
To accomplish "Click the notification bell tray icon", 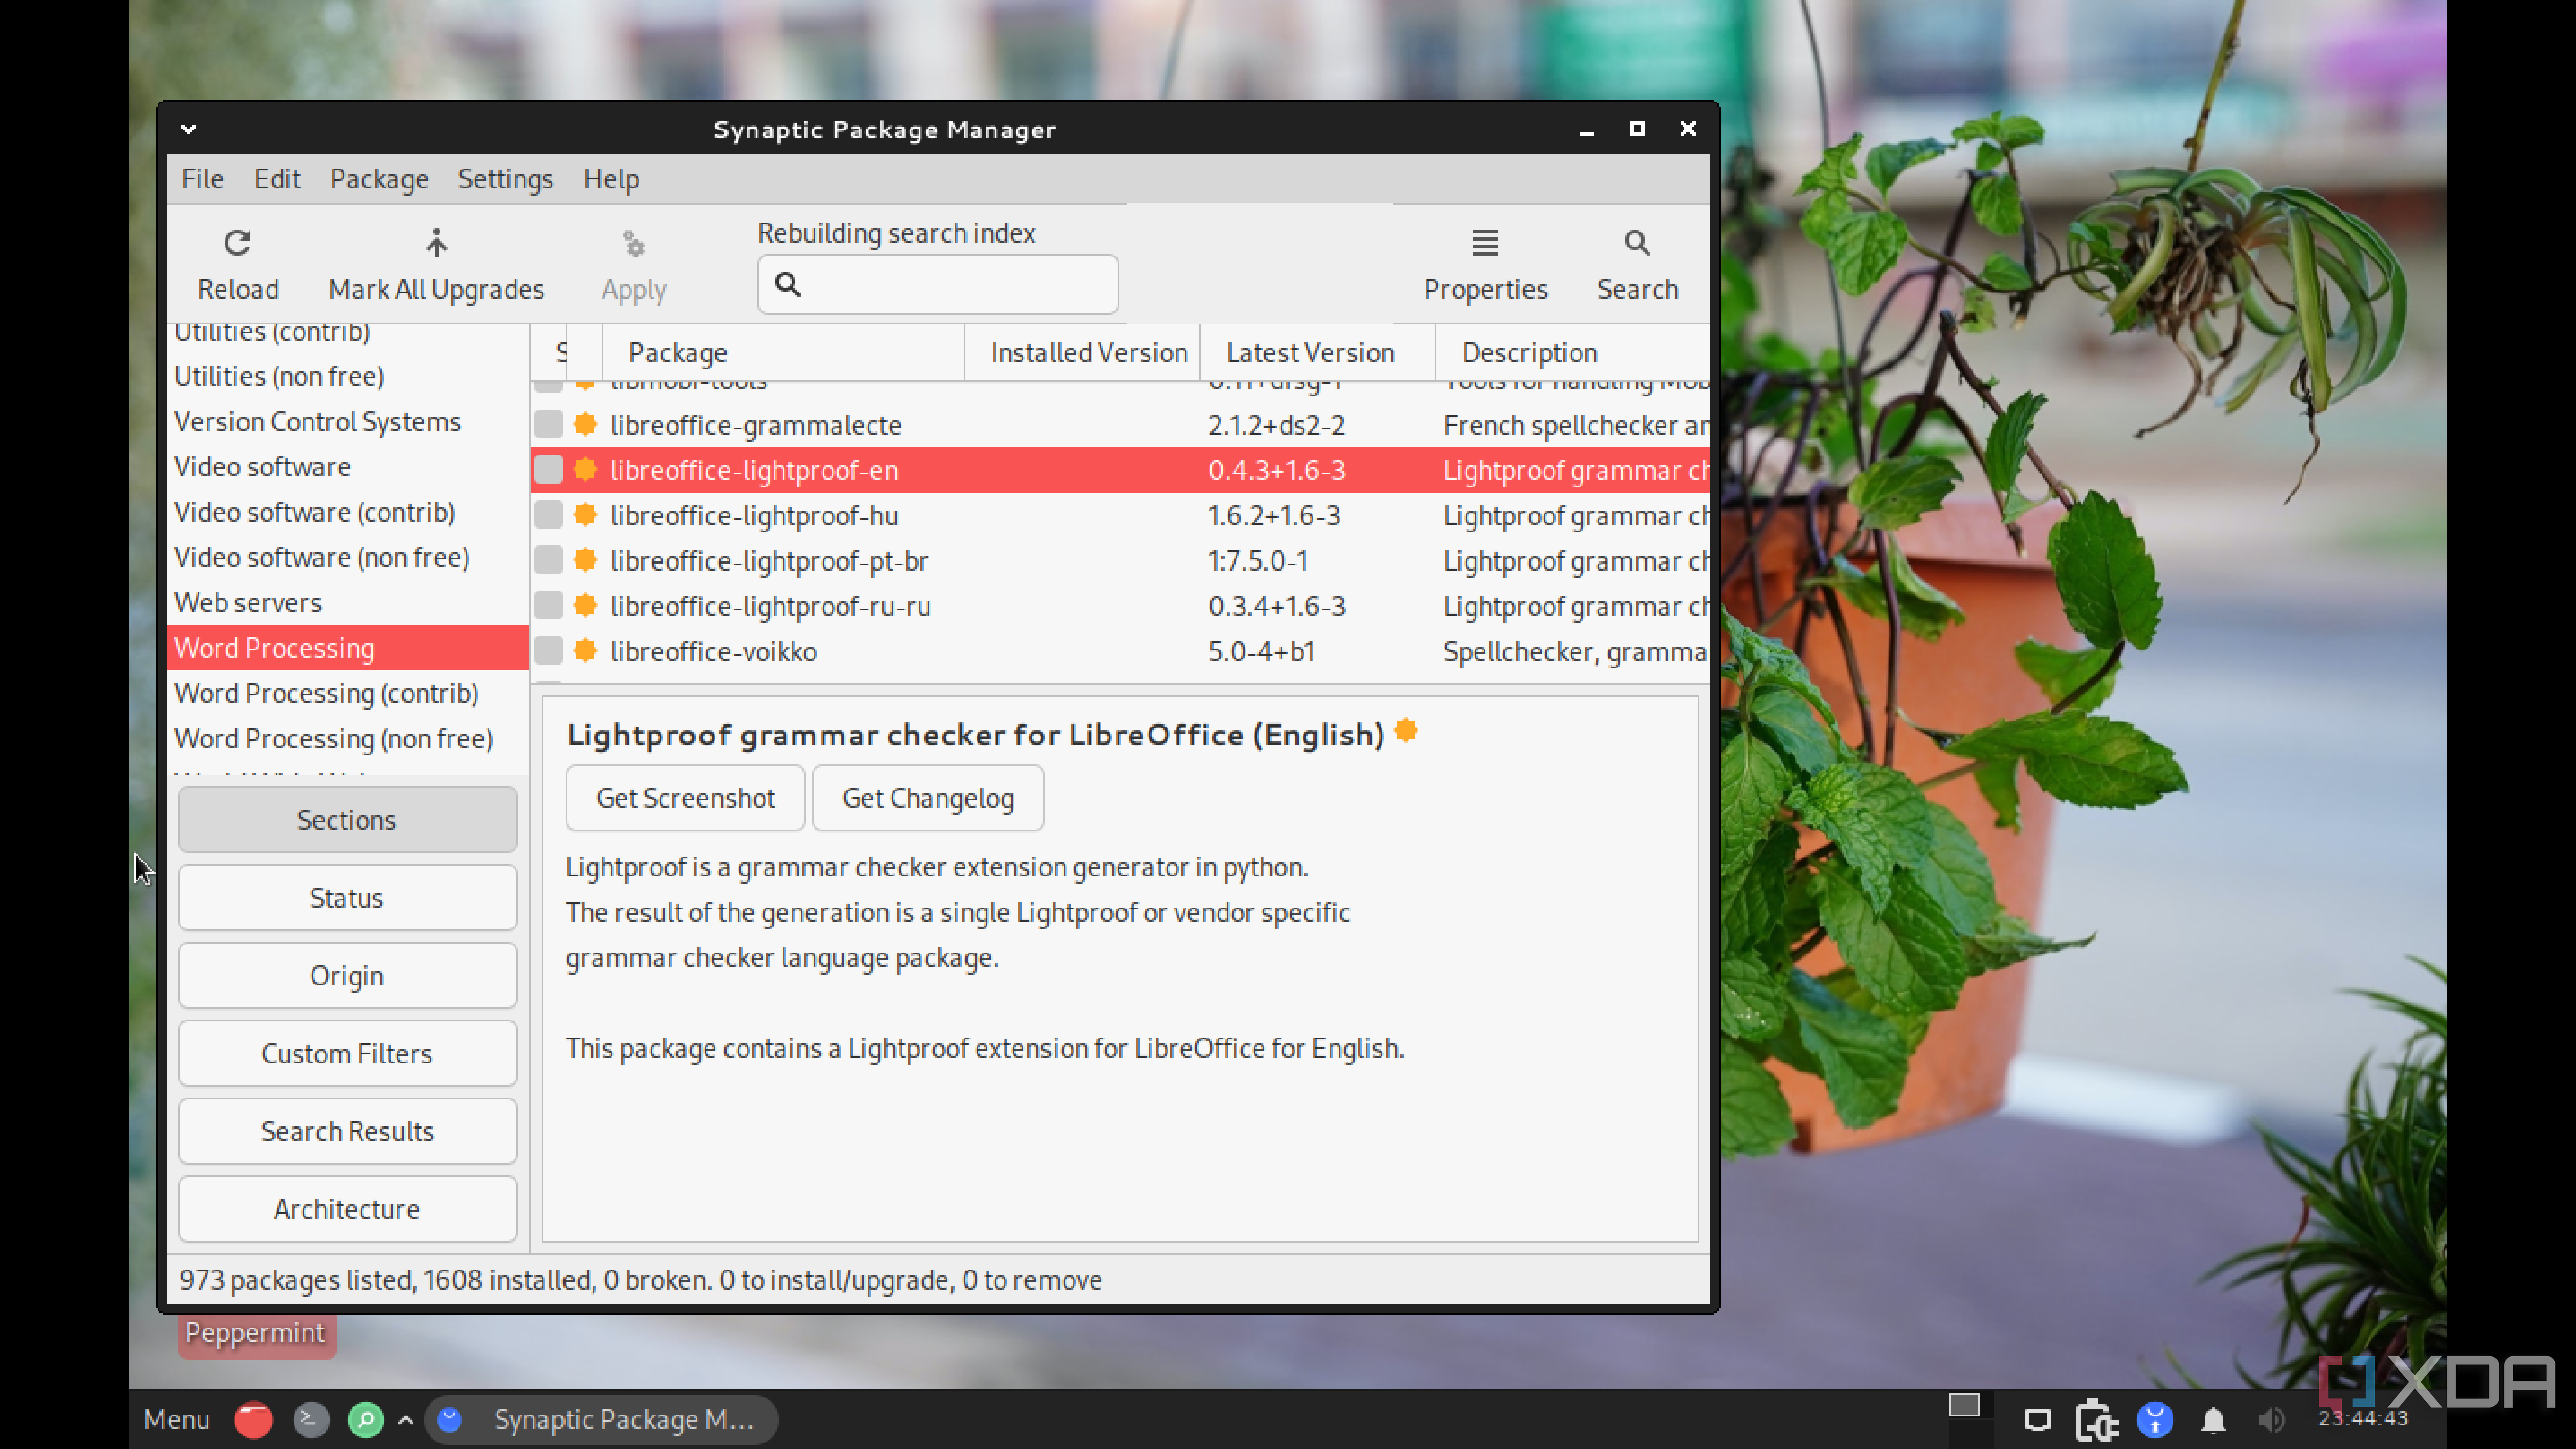I will (2213, 1420).
